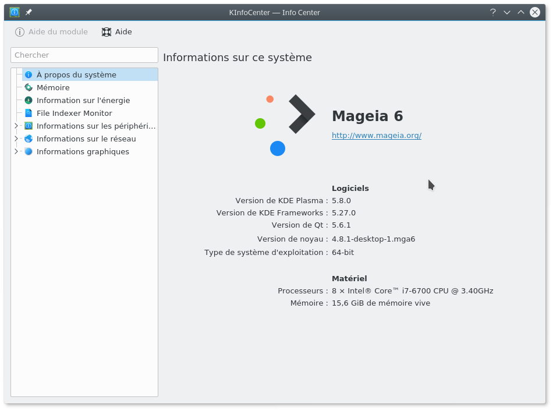Expand Informations graphiques branch
The image size is (553, 411).
click(x=16, y=152)
